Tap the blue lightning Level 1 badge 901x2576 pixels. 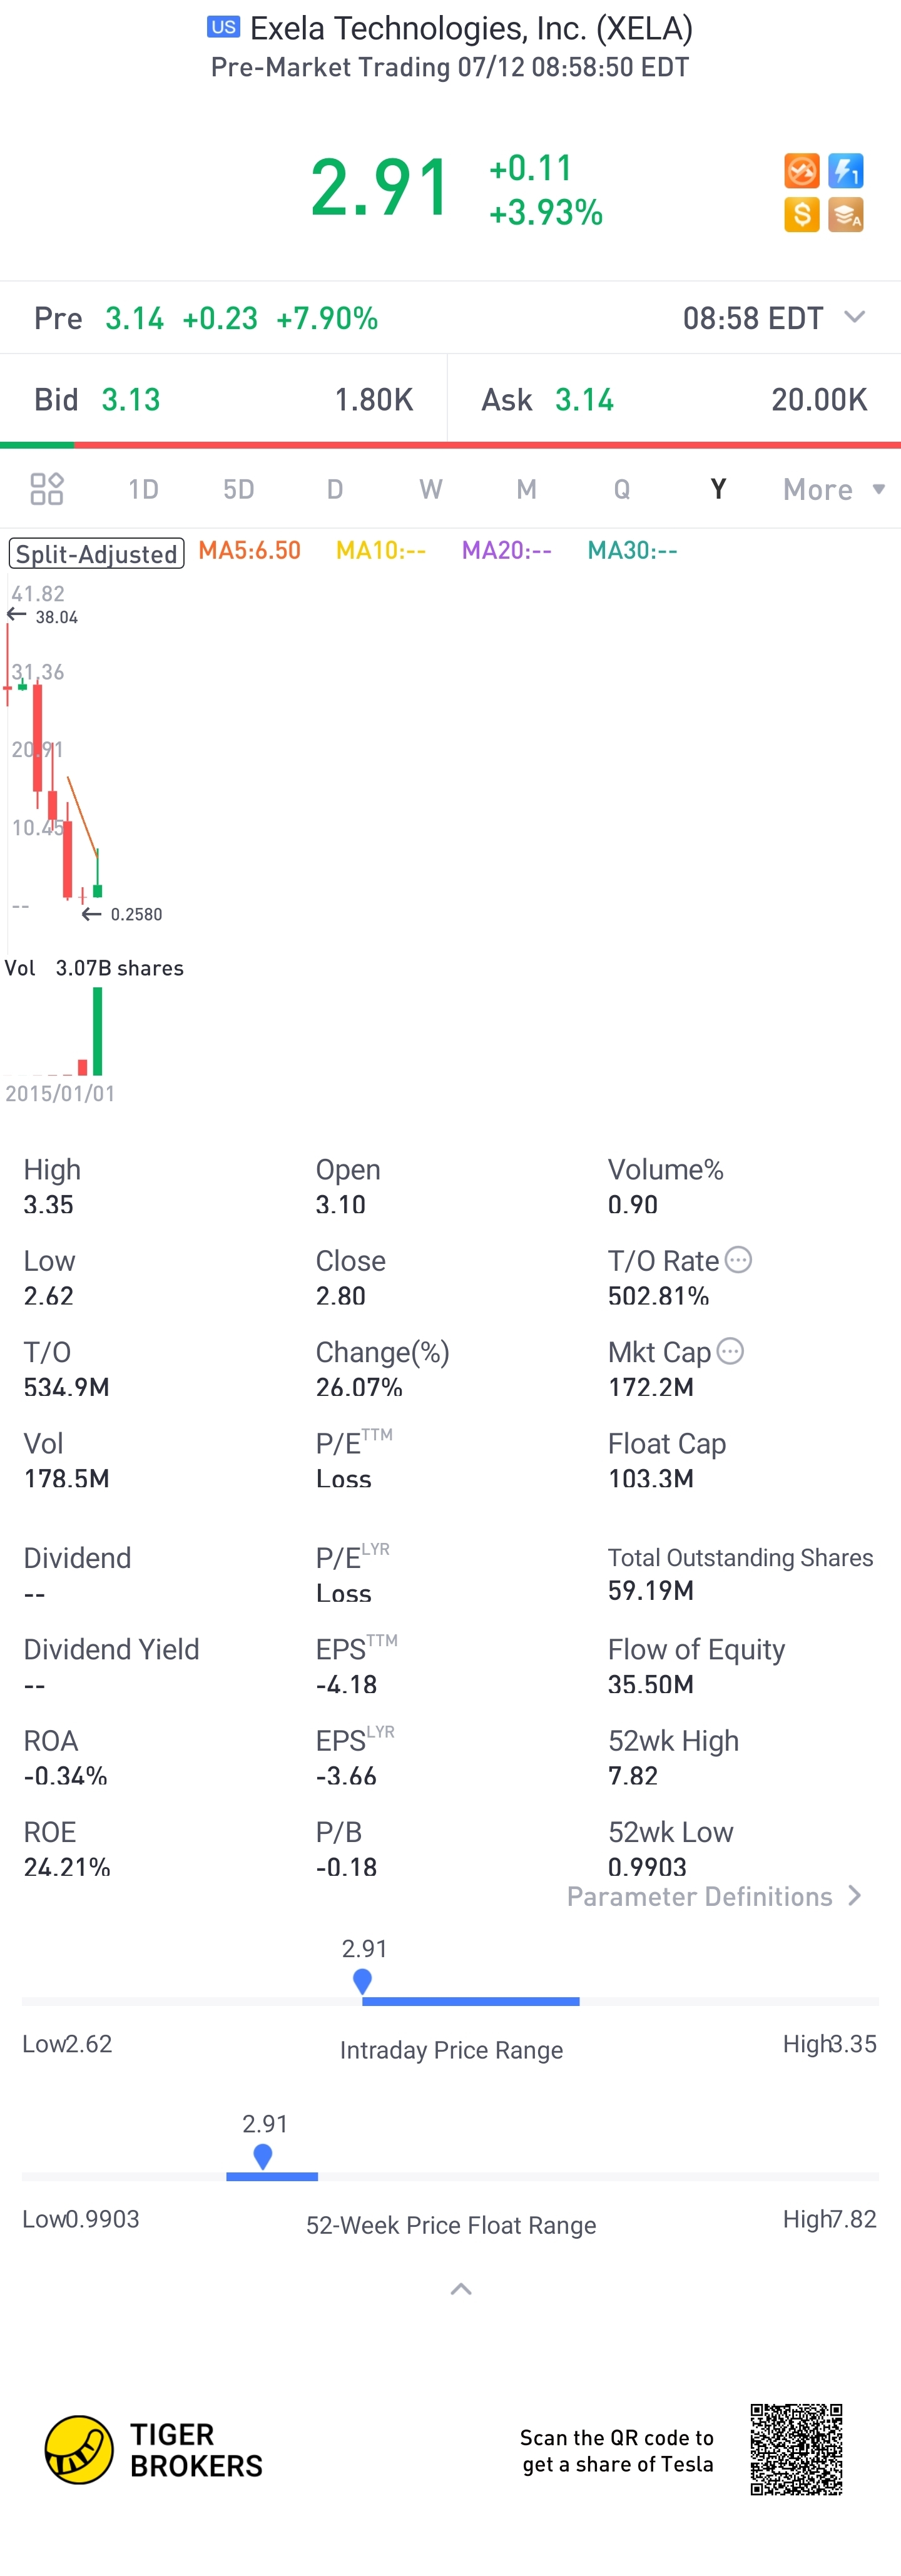pyautogui.click(x=846, y=171)
